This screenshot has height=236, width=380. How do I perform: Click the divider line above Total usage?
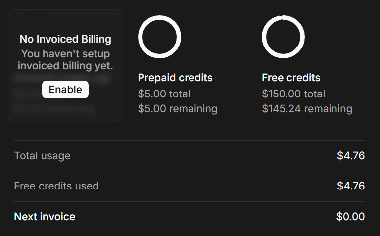tap(190, 141)
